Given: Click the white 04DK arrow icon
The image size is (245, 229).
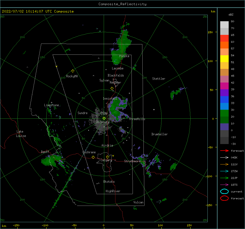Looking at the screenshot, I should click(224, 157).
